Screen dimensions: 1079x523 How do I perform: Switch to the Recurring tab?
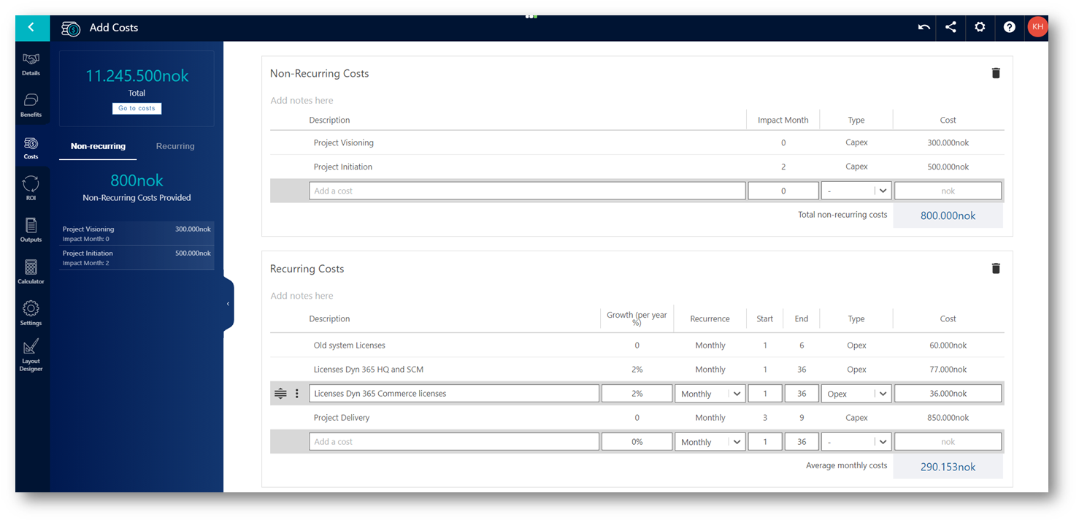pos(175,146)
